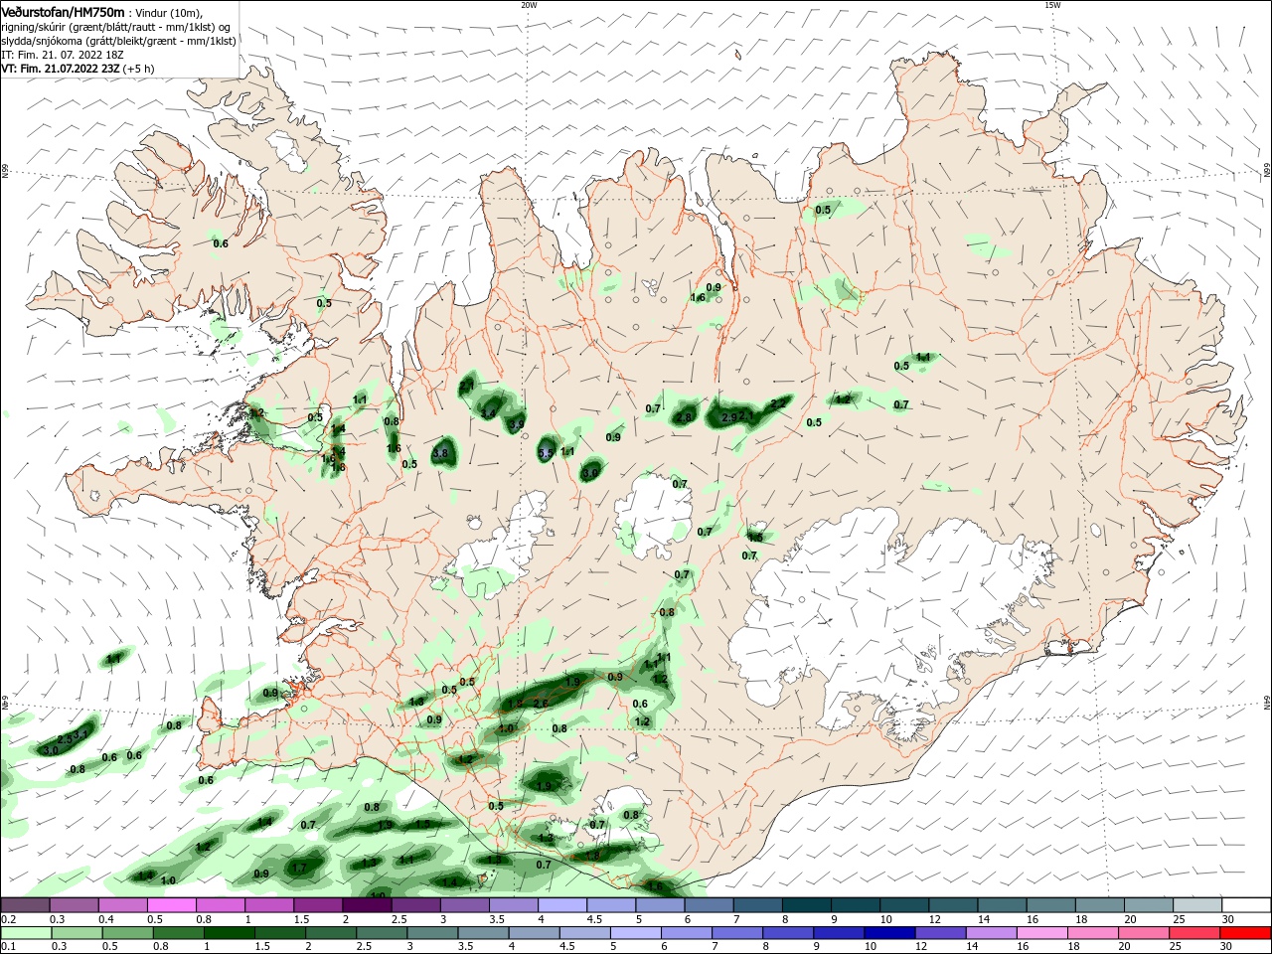Select the light grey 25 swatch in top legend
Image resolution: width=1272 pixels, height=954 pixels.
point(1197,905)
